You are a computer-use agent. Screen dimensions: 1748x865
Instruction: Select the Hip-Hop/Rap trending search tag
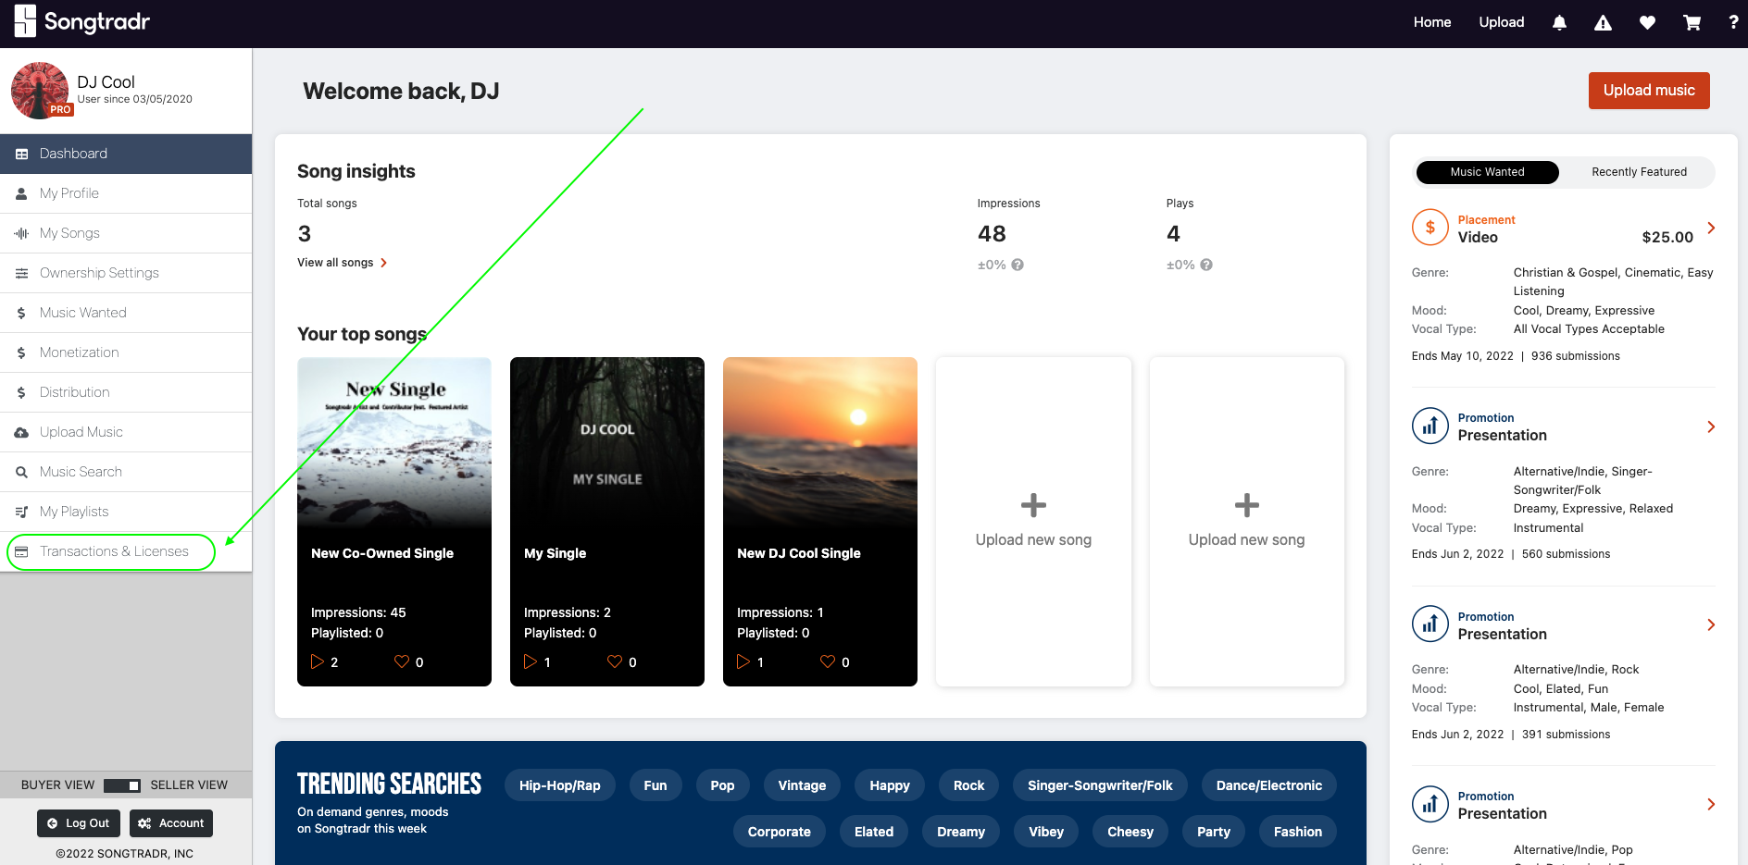point(560,785)
